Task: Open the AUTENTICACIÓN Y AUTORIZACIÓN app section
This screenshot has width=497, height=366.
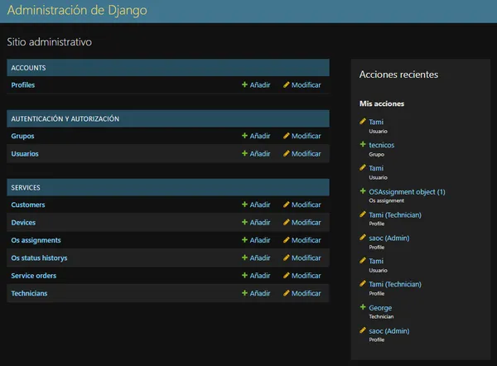Action: coord(65,119)
